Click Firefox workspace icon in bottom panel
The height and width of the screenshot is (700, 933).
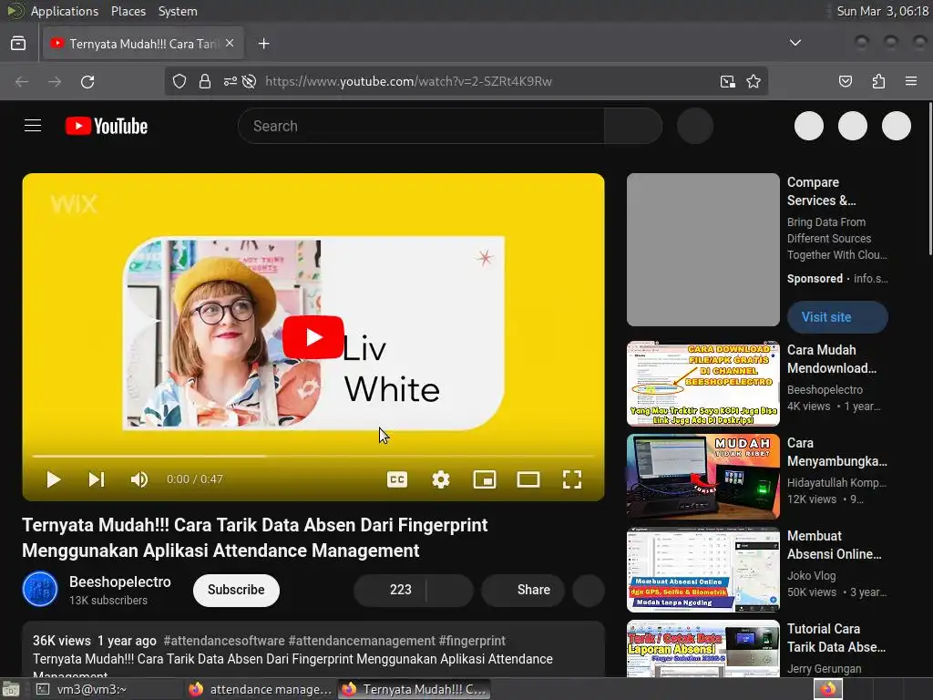[828, 689]
